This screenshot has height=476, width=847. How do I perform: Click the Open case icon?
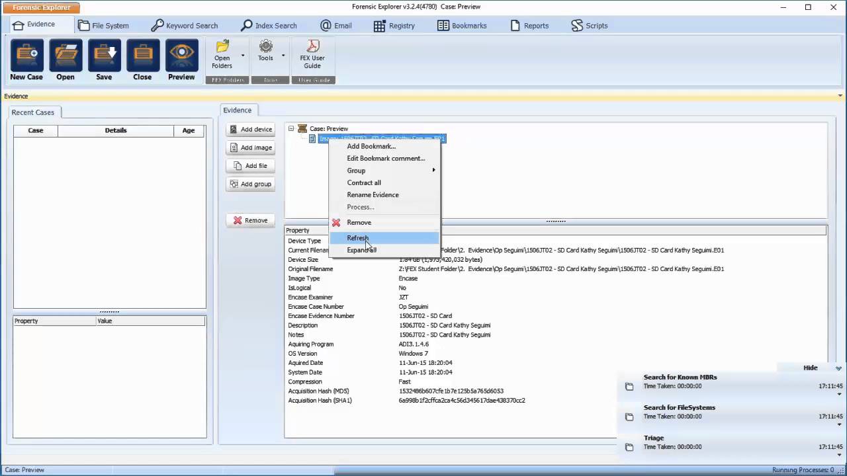tap(66, 56)
